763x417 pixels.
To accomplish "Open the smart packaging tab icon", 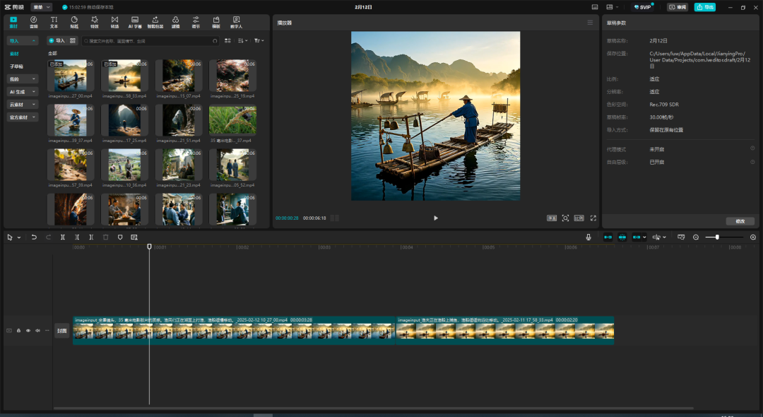I will (155, 22).
